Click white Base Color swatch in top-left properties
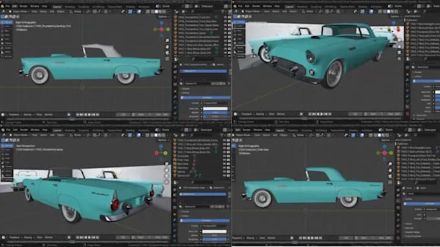440x247 pixels. (215, 108)
